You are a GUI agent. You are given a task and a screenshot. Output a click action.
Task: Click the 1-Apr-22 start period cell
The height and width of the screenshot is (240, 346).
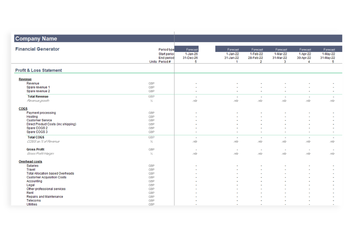305,54
